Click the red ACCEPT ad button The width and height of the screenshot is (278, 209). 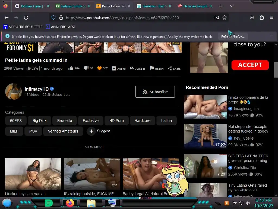[250, 65]
